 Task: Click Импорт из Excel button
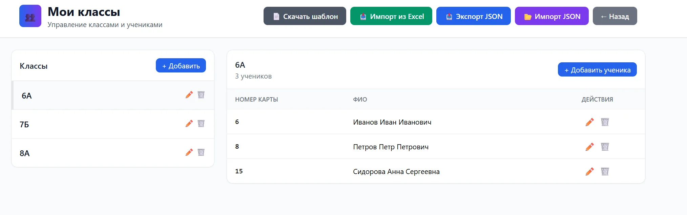[391, 16]
